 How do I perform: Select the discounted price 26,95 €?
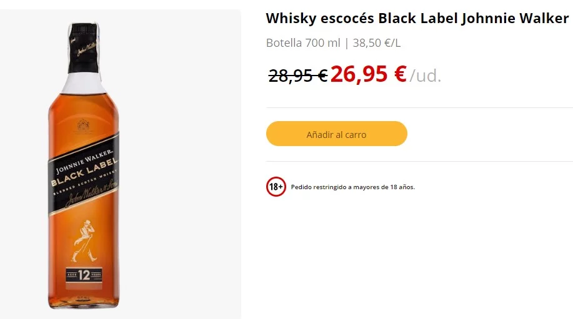[369, 74]
